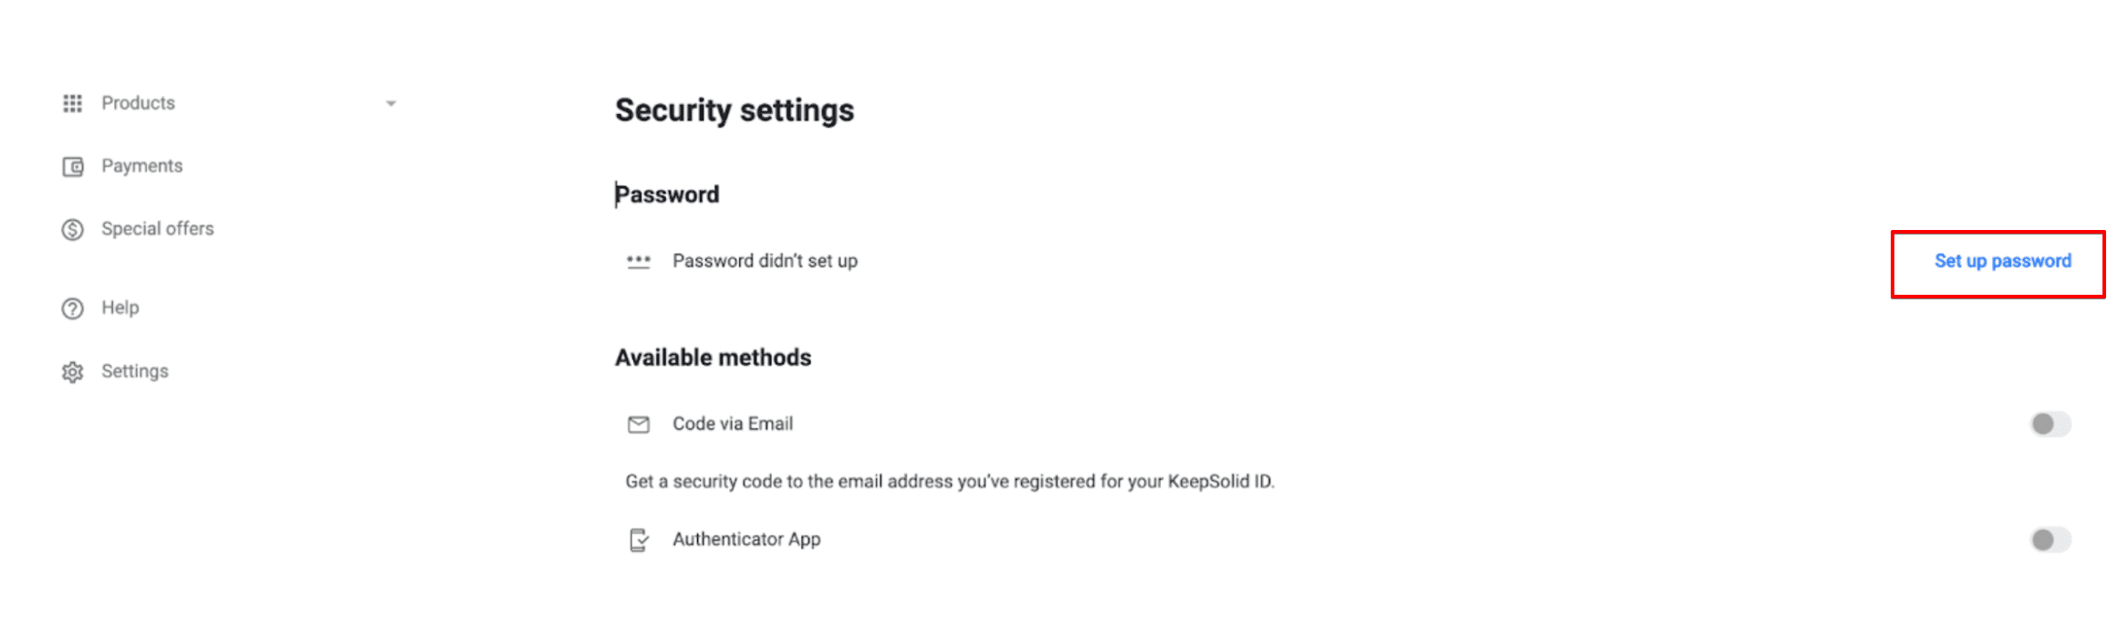Click the Authenticator App phone icon
The image size is (2128, 637).
click(x=639, y=540)
